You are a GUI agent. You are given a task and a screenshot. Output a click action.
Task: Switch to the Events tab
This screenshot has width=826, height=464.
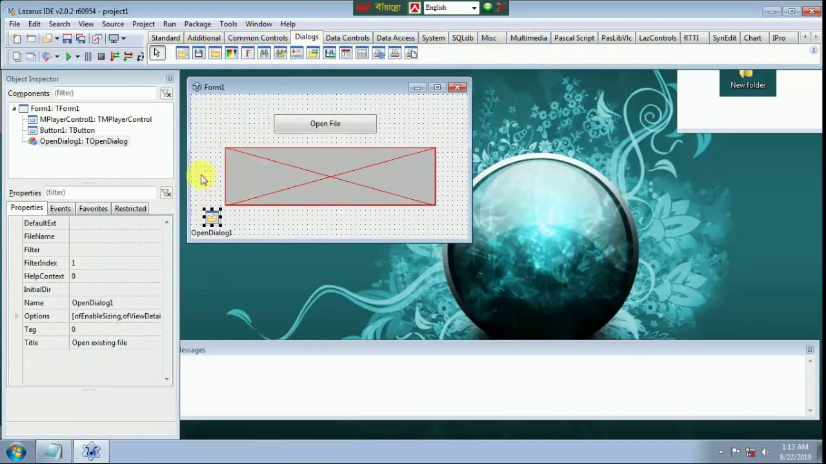tap(60, 209)
